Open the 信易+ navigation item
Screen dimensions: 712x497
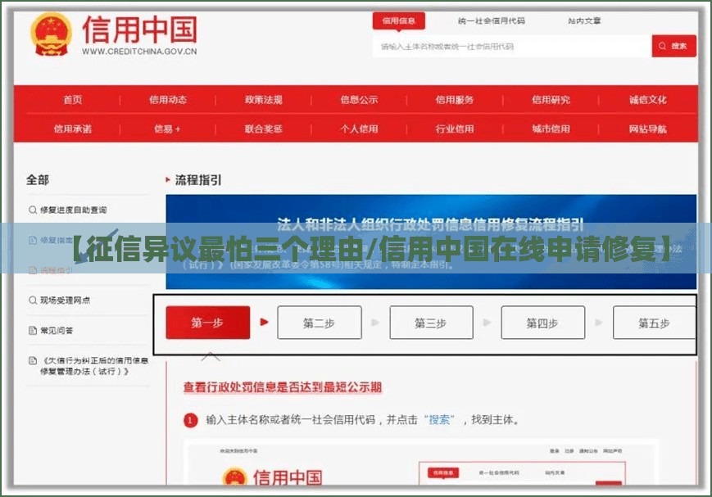pyautogui.click(x=167, y=129)
